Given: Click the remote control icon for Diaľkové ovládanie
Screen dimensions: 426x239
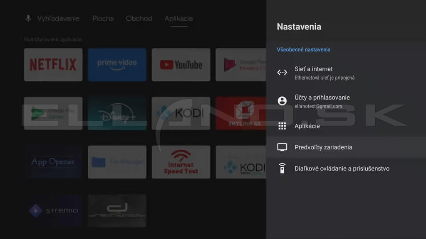Looking at the screenshot, I should [x=282, y=168].
